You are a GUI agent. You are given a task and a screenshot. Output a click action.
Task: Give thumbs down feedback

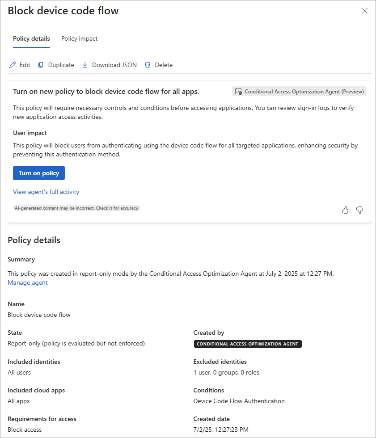point(359,210)
